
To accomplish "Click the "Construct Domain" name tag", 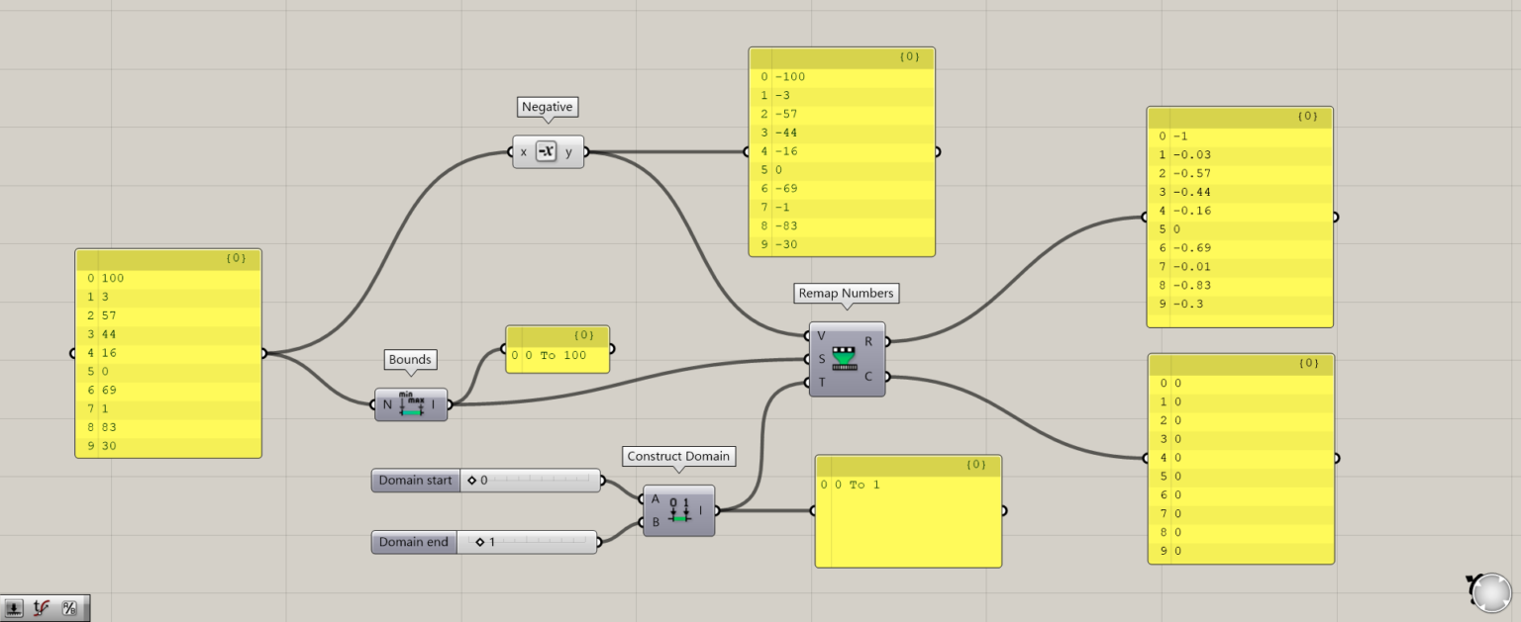I will [678, 456].
